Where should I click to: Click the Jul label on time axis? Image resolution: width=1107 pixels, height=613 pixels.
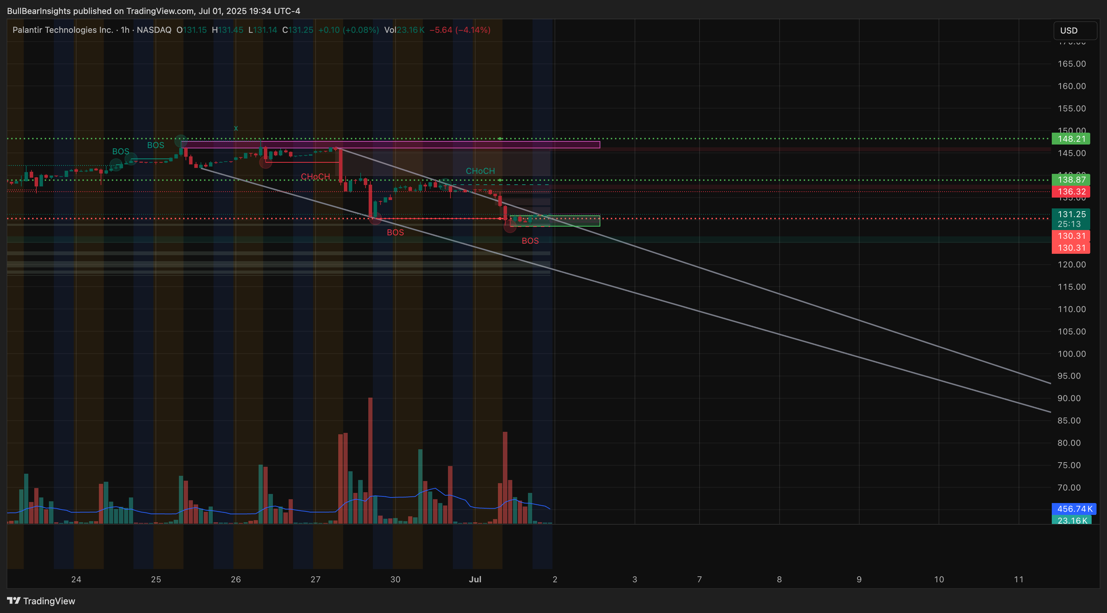tap(475, 579)
